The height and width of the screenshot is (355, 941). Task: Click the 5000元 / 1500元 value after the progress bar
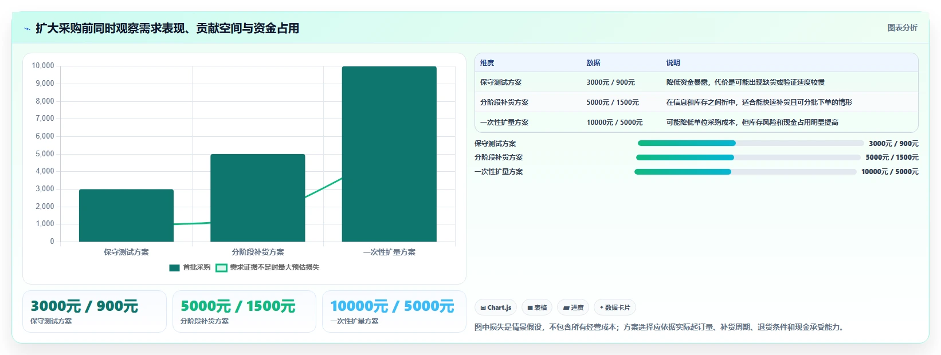point(892,157)
